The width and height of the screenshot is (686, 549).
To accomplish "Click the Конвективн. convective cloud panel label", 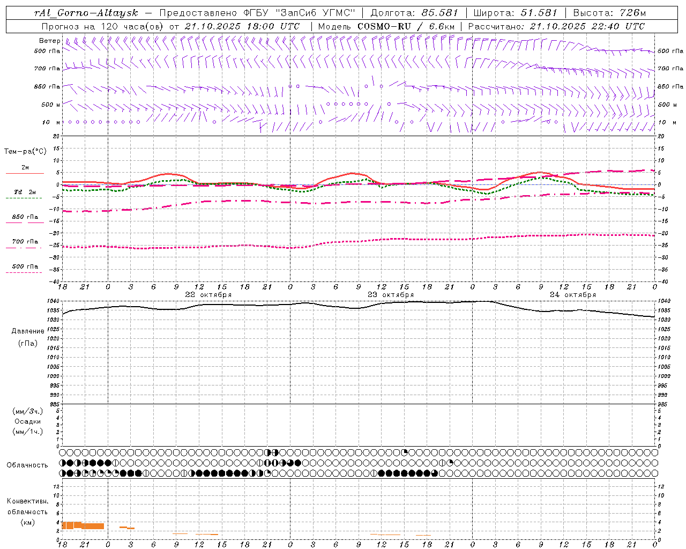I will point(28,501).
